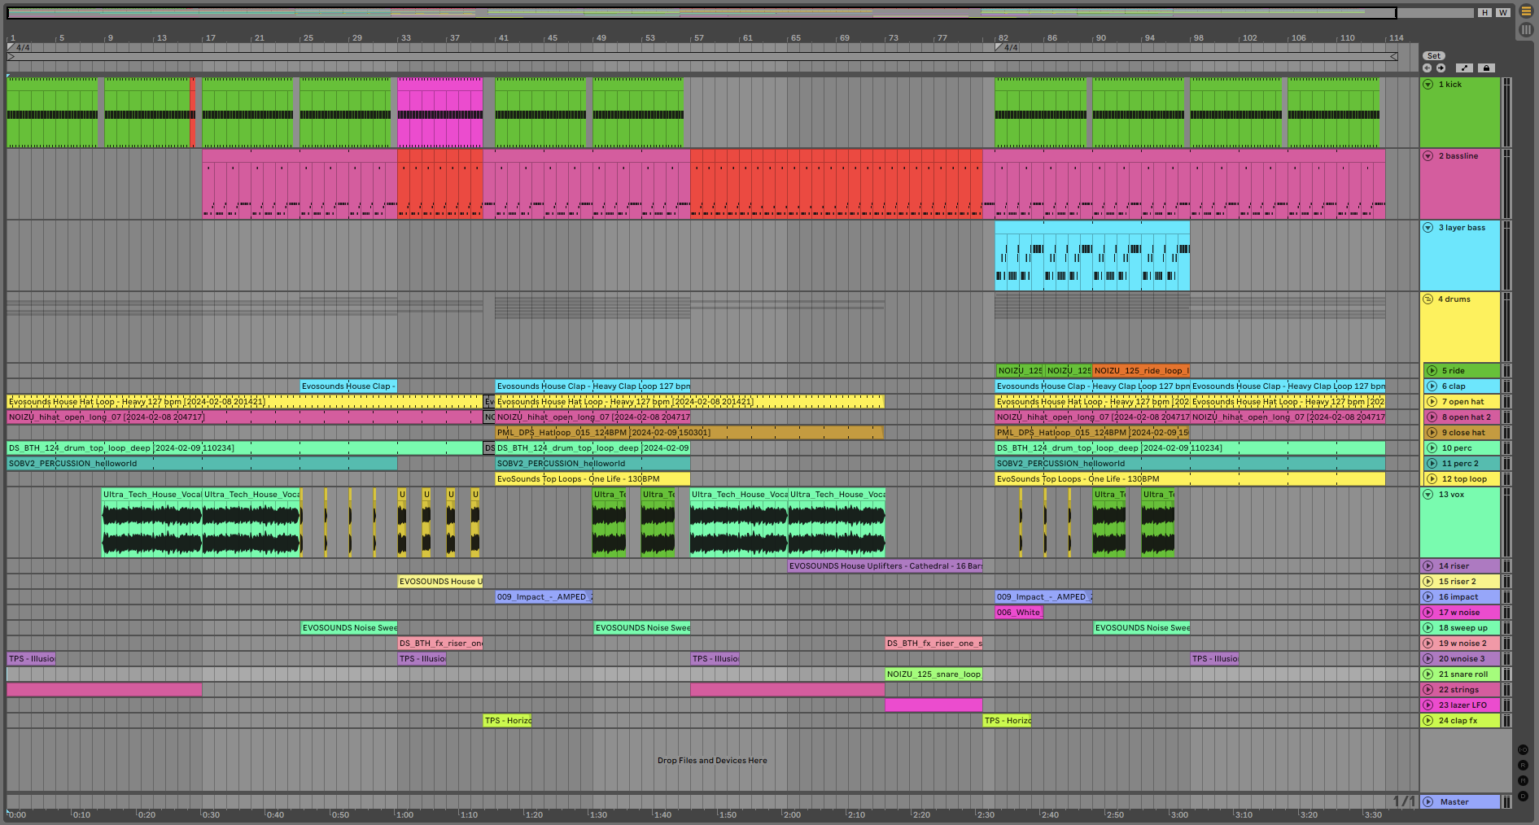
Task: Select the 3 layer bass track title
Action: pos(1462,228)
